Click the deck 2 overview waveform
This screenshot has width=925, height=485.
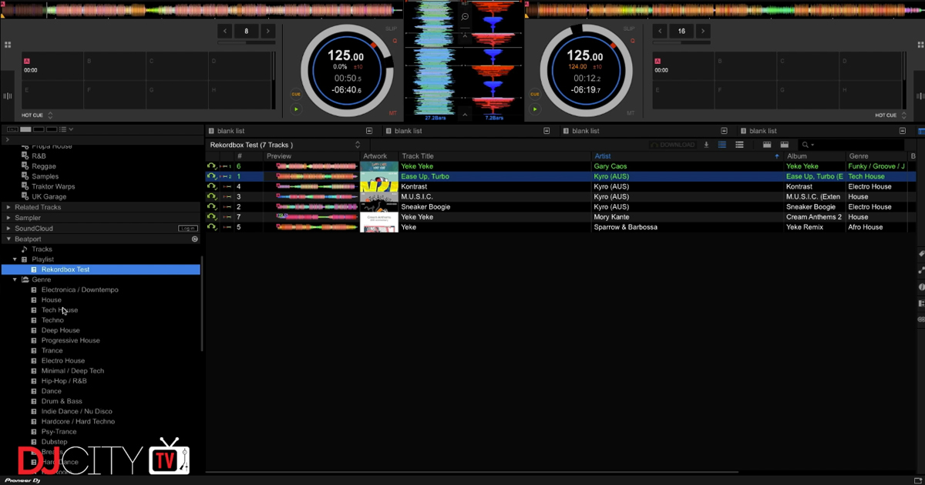[726, 10]
